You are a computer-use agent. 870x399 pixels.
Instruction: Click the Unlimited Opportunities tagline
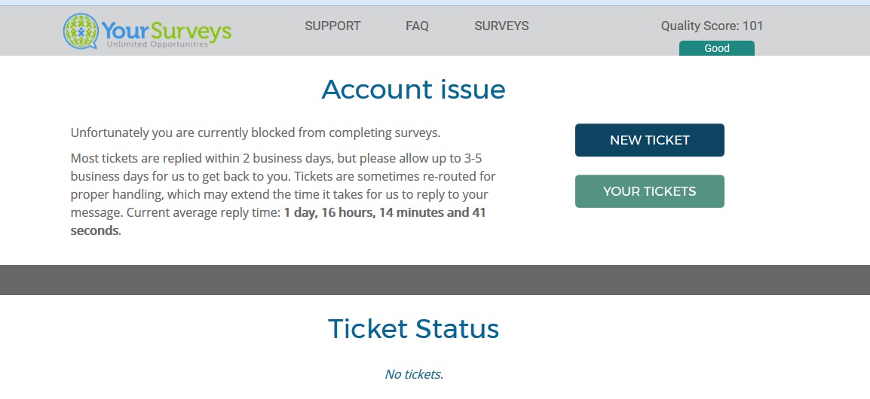[157, 45]
